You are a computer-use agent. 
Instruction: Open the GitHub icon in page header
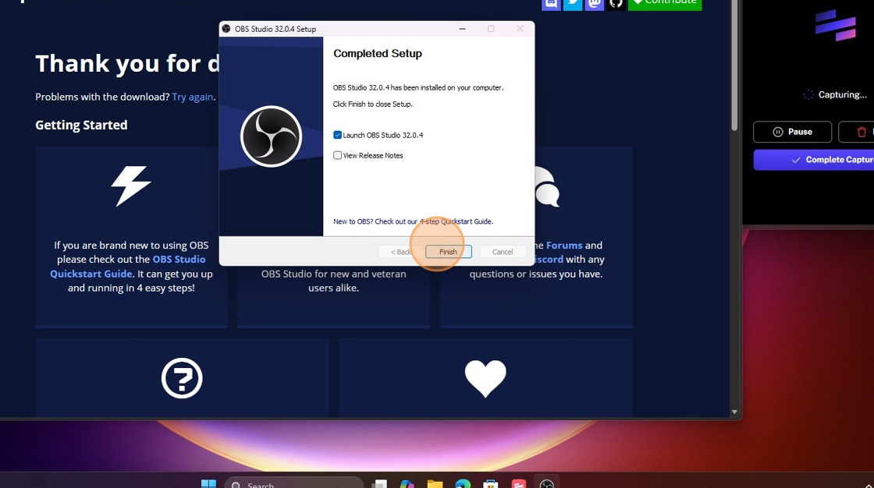[x=616, y=4]
